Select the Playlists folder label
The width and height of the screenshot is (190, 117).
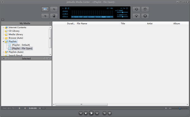[12, 42]
